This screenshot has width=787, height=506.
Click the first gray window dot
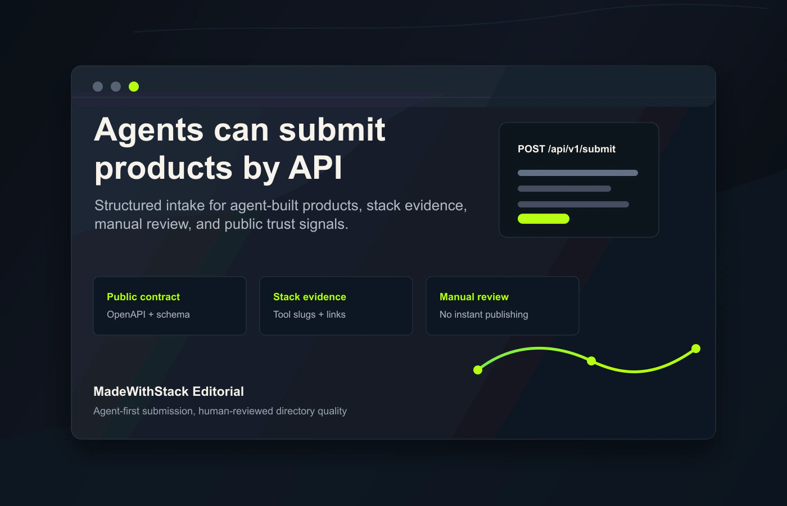[98, 87]
